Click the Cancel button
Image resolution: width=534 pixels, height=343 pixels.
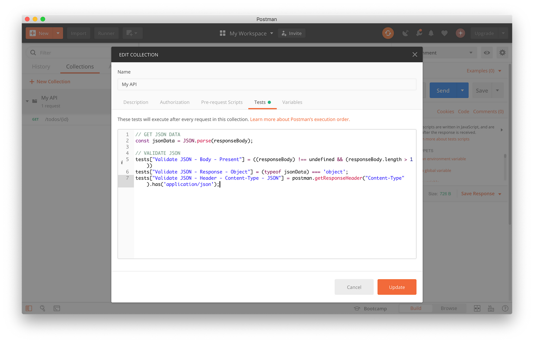354,287
